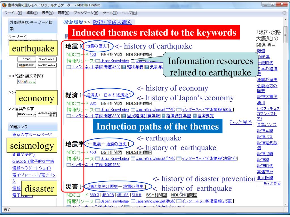Click もっと見る below the related items list

click(272, 184)
